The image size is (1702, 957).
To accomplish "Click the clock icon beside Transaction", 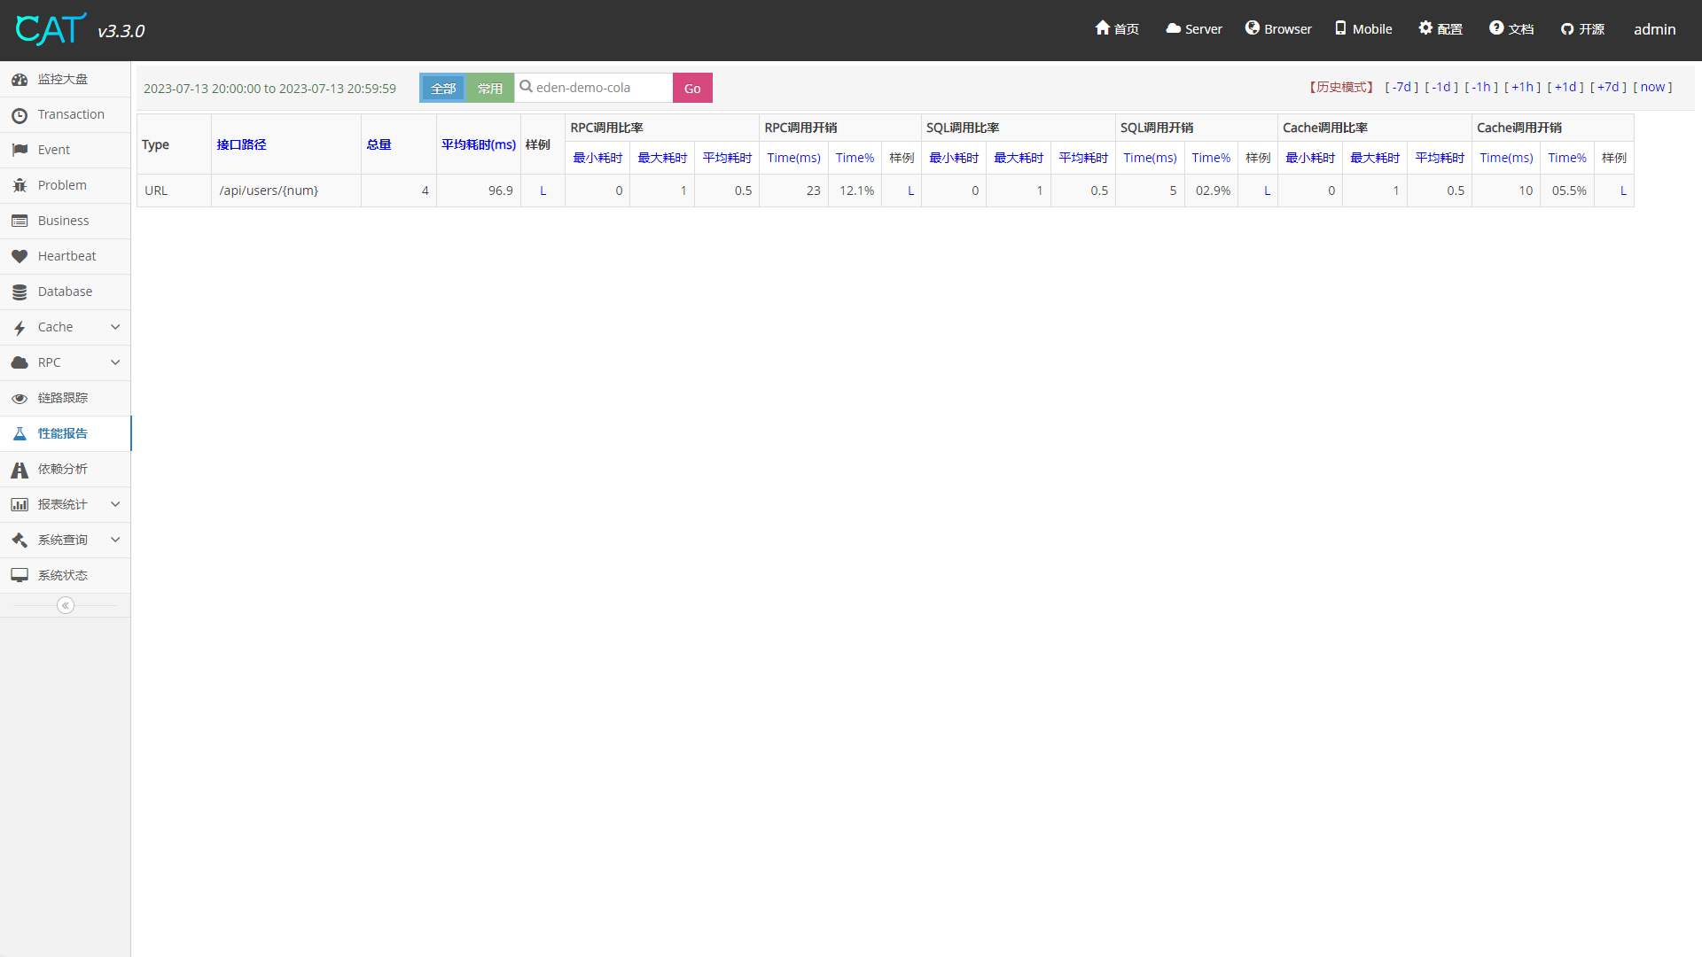I will tap(20, 115).
